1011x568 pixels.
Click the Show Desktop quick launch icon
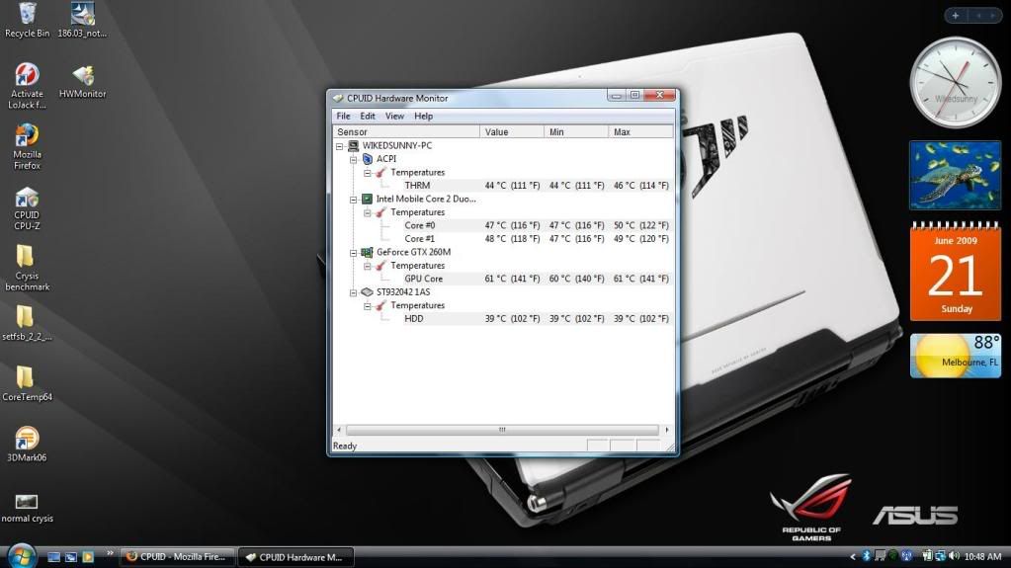click(x=54, y=557)
